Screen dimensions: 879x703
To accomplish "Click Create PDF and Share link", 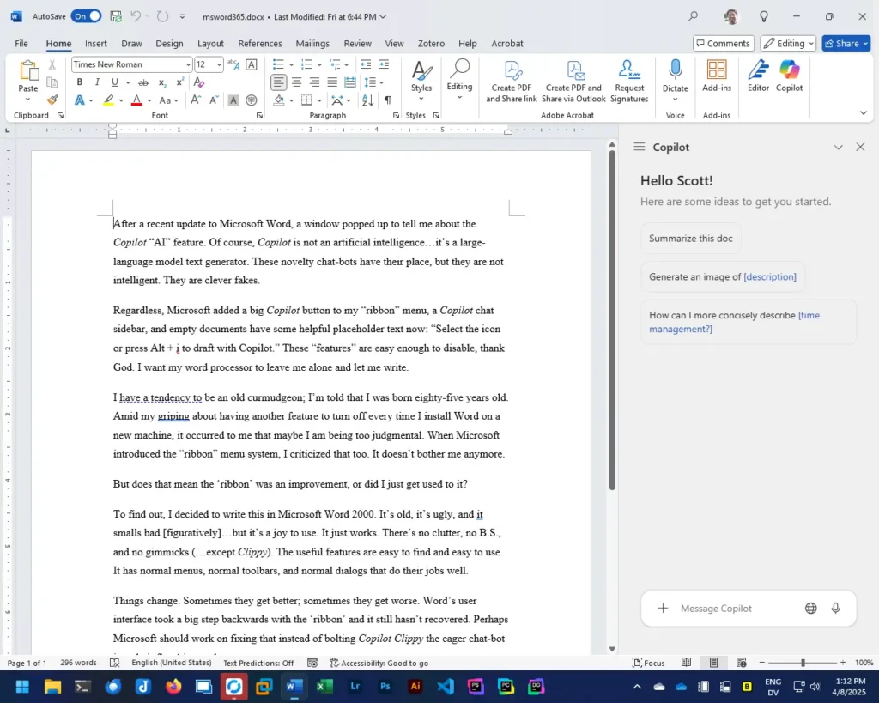I will pos(511,81).
